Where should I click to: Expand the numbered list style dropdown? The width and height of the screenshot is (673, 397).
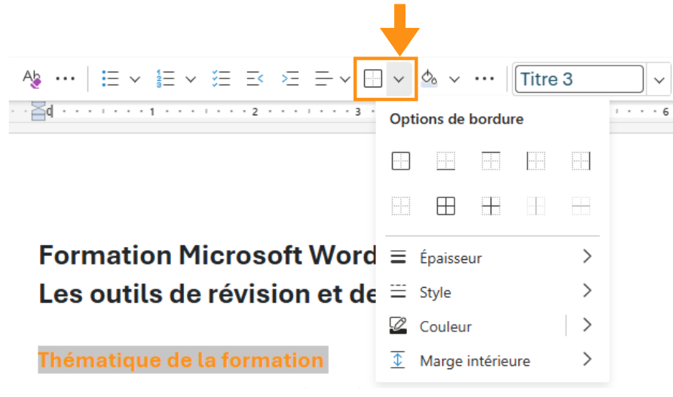point(191,79)
